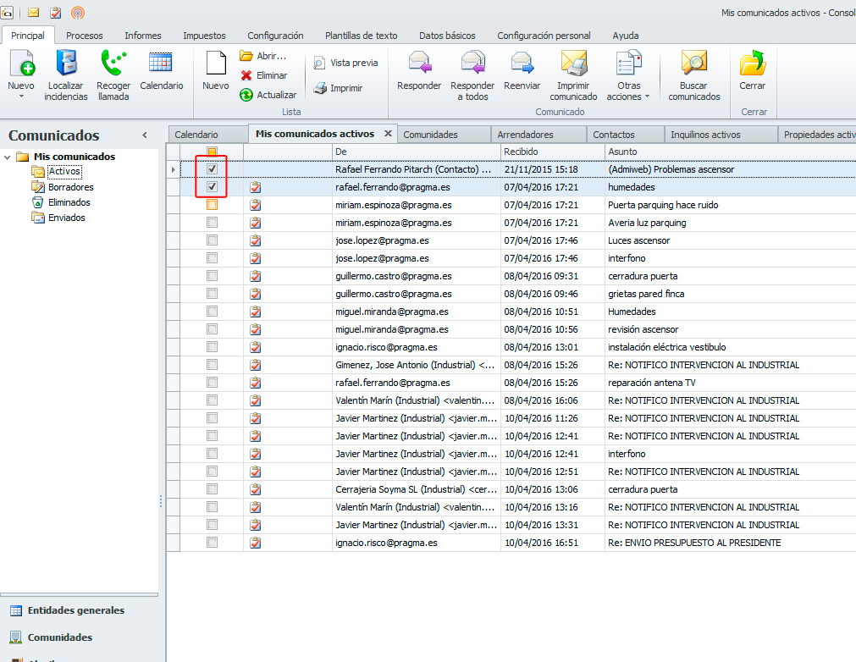Sort by the De column header
Viewport: 856px width, 662px height.
tap(416, 152)
